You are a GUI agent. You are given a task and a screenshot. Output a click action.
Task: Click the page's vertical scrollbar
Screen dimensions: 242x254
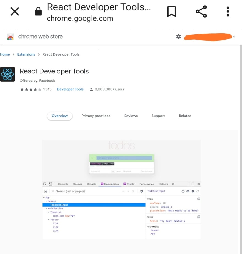pos(241,149)
